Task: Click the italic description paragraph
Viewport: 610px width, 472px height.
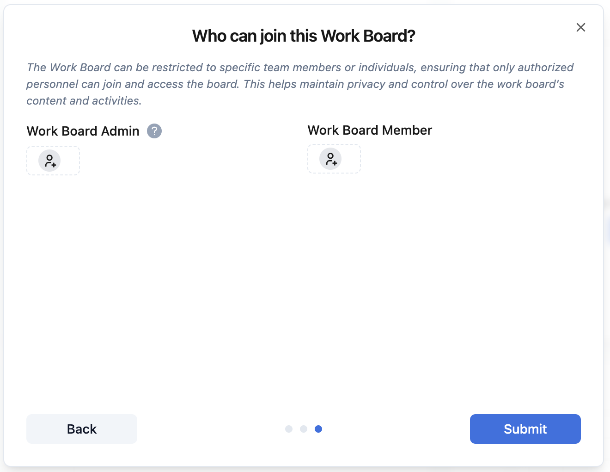Action: click(296, 84)
